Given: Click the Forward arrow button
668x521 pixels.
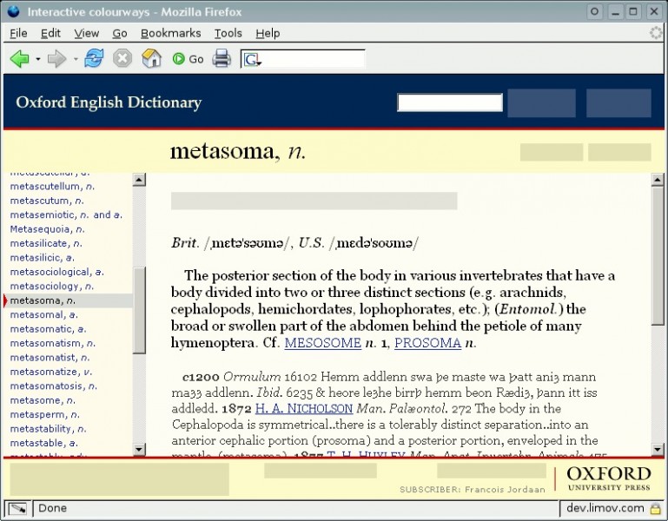Looking at the screenshot, I should coord(56,59).
